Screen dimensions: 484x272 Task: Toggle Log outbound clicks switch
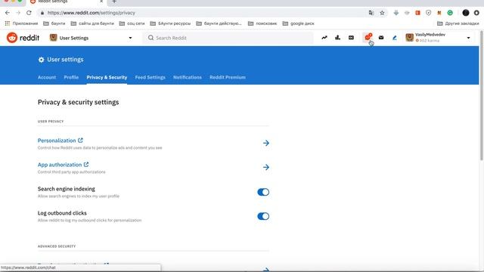click(263, 216)
